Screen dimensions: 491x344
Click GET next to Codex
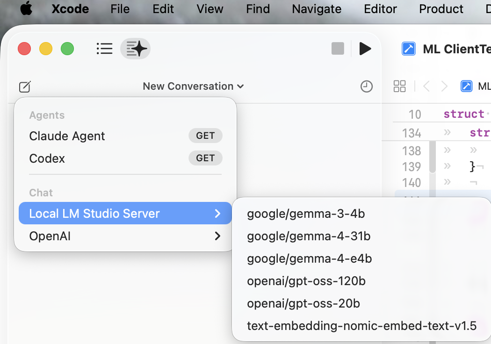coord(205,158)
